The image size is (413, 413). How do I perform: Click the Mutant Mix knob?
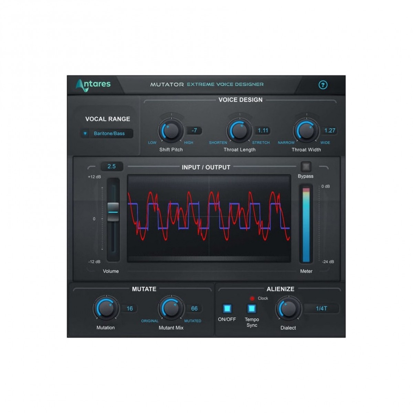click(171, 308)
